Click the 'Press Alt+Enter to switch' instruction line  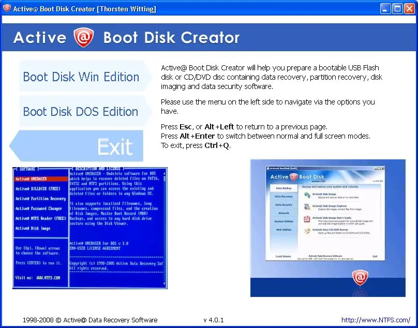(x=265, y=136)
